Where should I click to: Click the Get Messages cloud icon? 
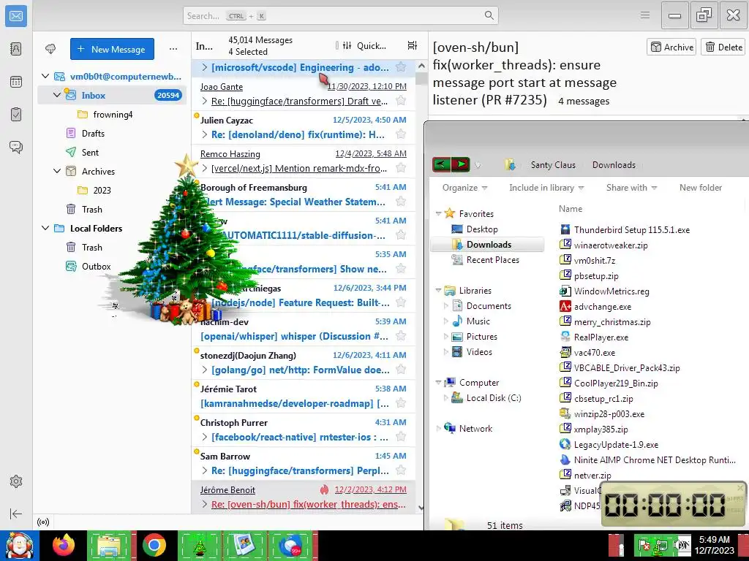(x=50, y=49)
